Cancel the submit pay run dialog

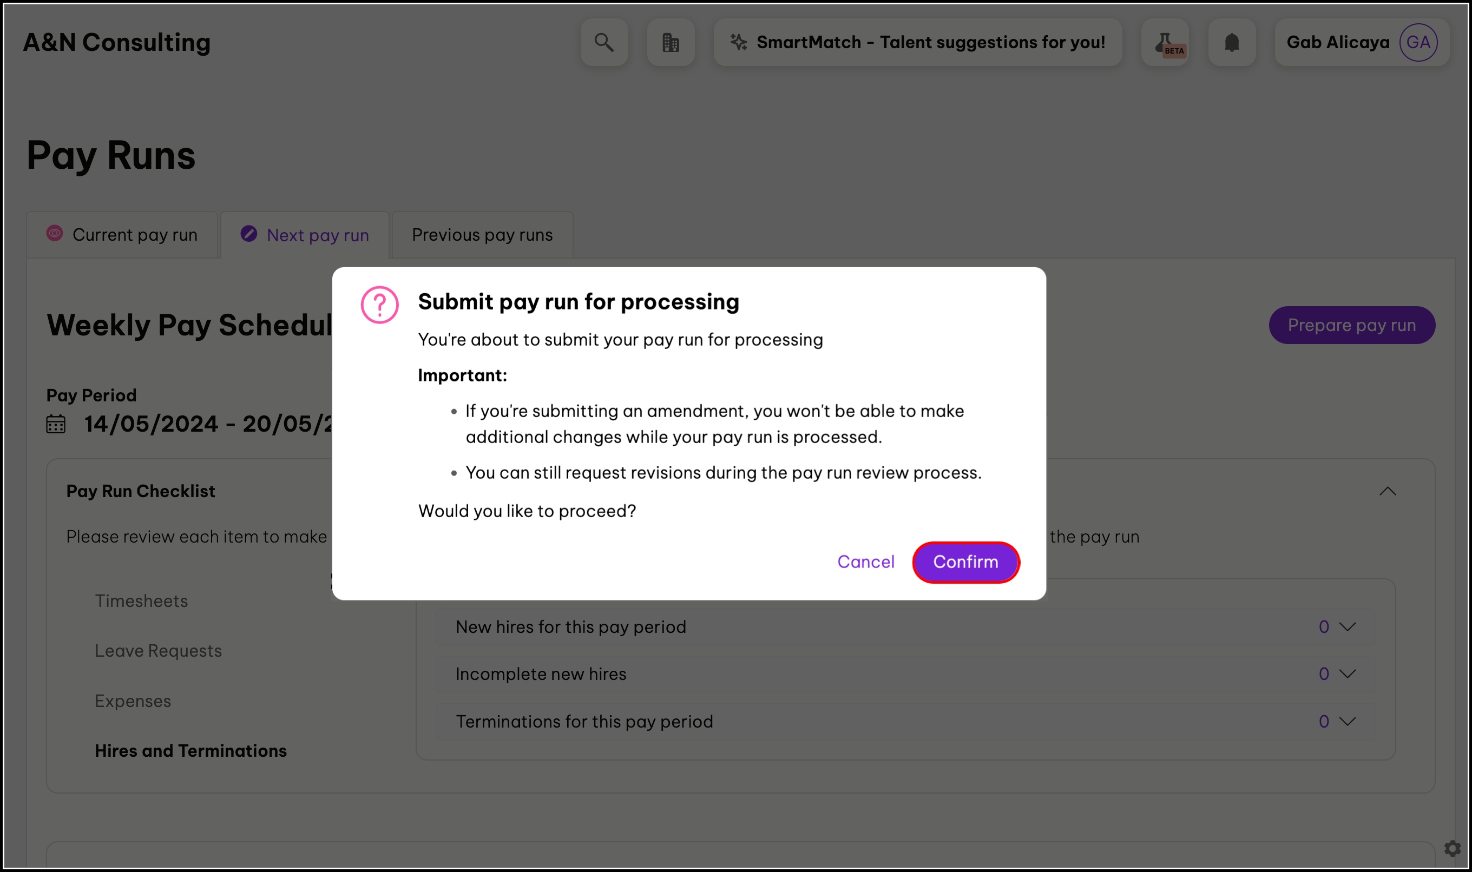pyautogui.click(x=865, y=563)
